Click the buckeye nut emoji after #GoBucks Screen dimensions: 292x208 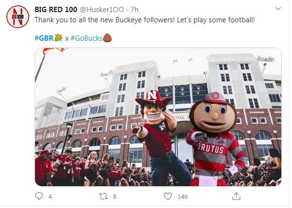[107, 38]
